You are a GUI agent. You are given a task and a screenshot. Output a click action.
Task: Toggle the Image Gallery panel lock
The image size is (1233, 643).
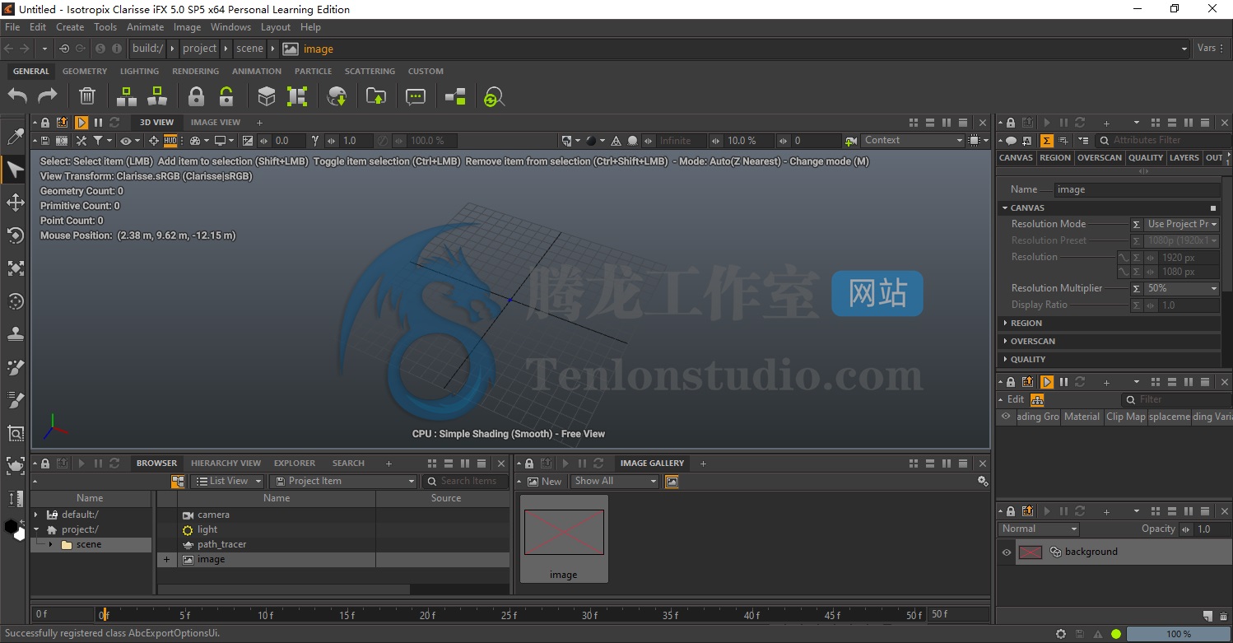click(x=528, y=464)
